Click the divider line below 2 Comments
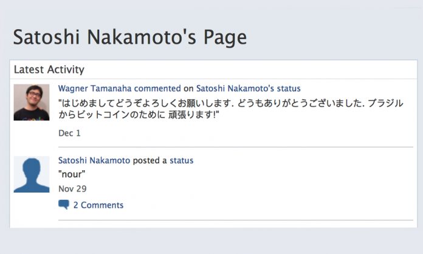The width and height of the screenshot is (423, 254). click(235, 220)
